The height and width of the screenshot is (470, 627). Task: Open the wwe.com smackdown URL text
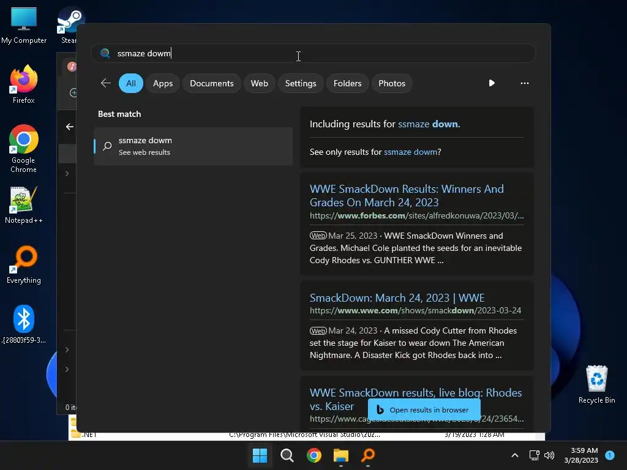(x=416, y=310)
